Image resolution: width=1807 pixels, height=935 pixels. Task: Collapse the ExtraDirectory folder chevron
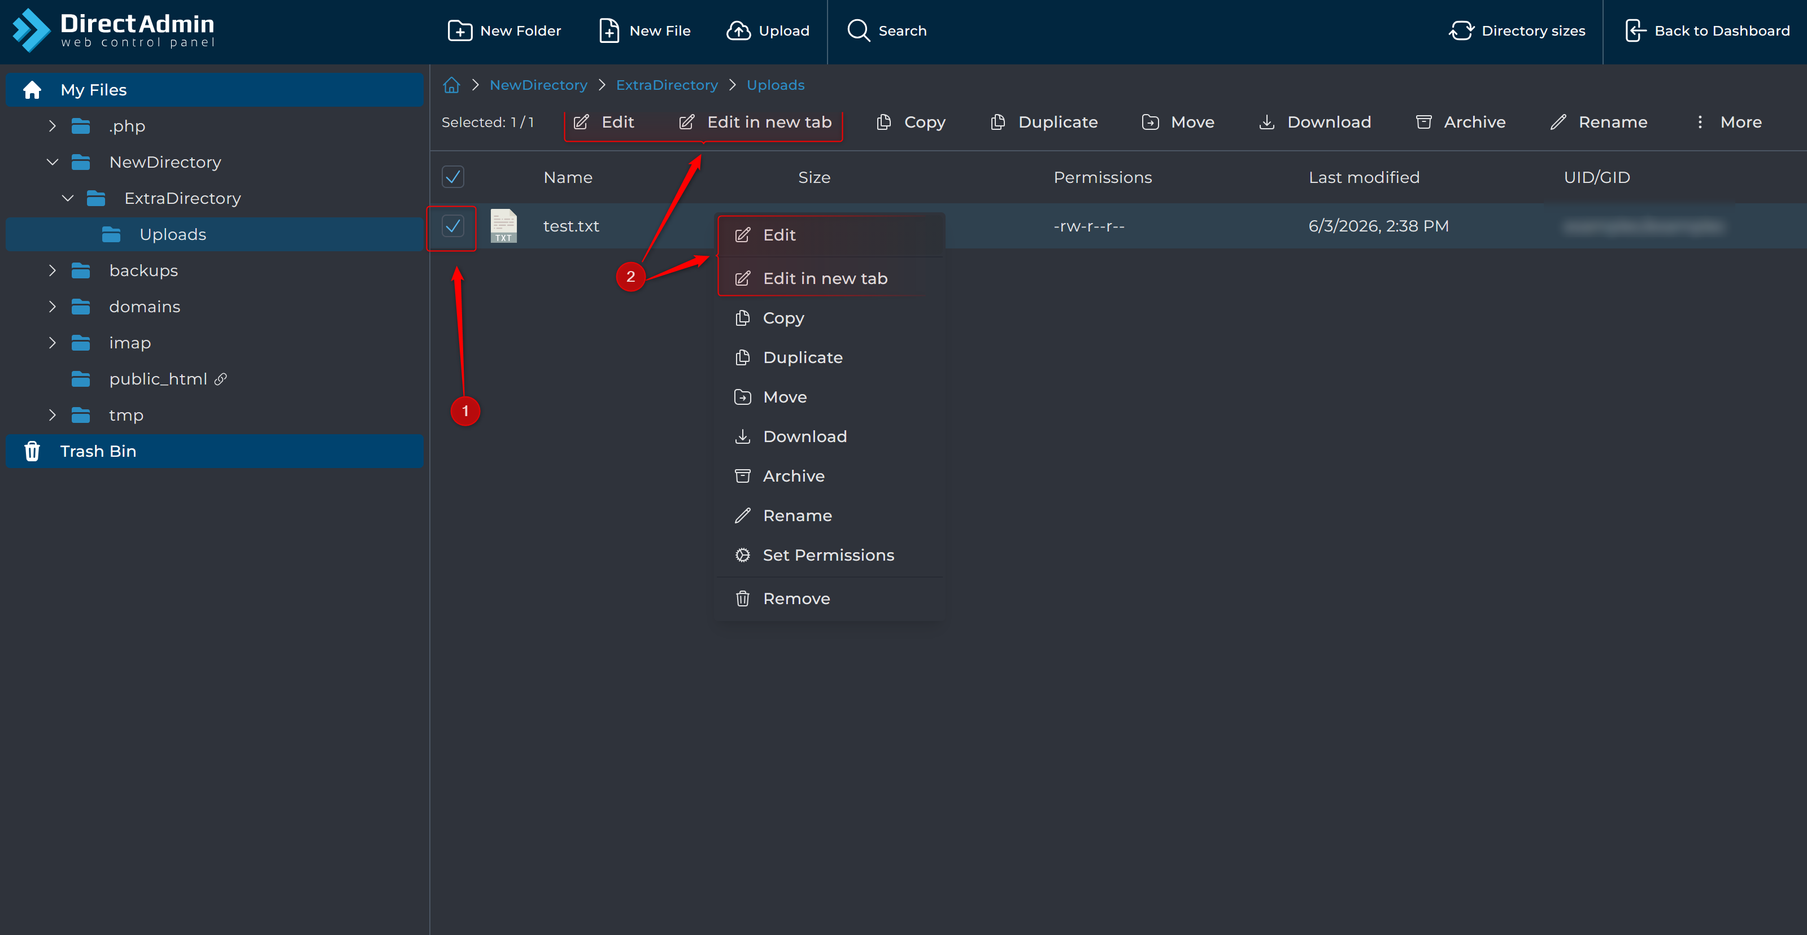click(x=67, y=199)
